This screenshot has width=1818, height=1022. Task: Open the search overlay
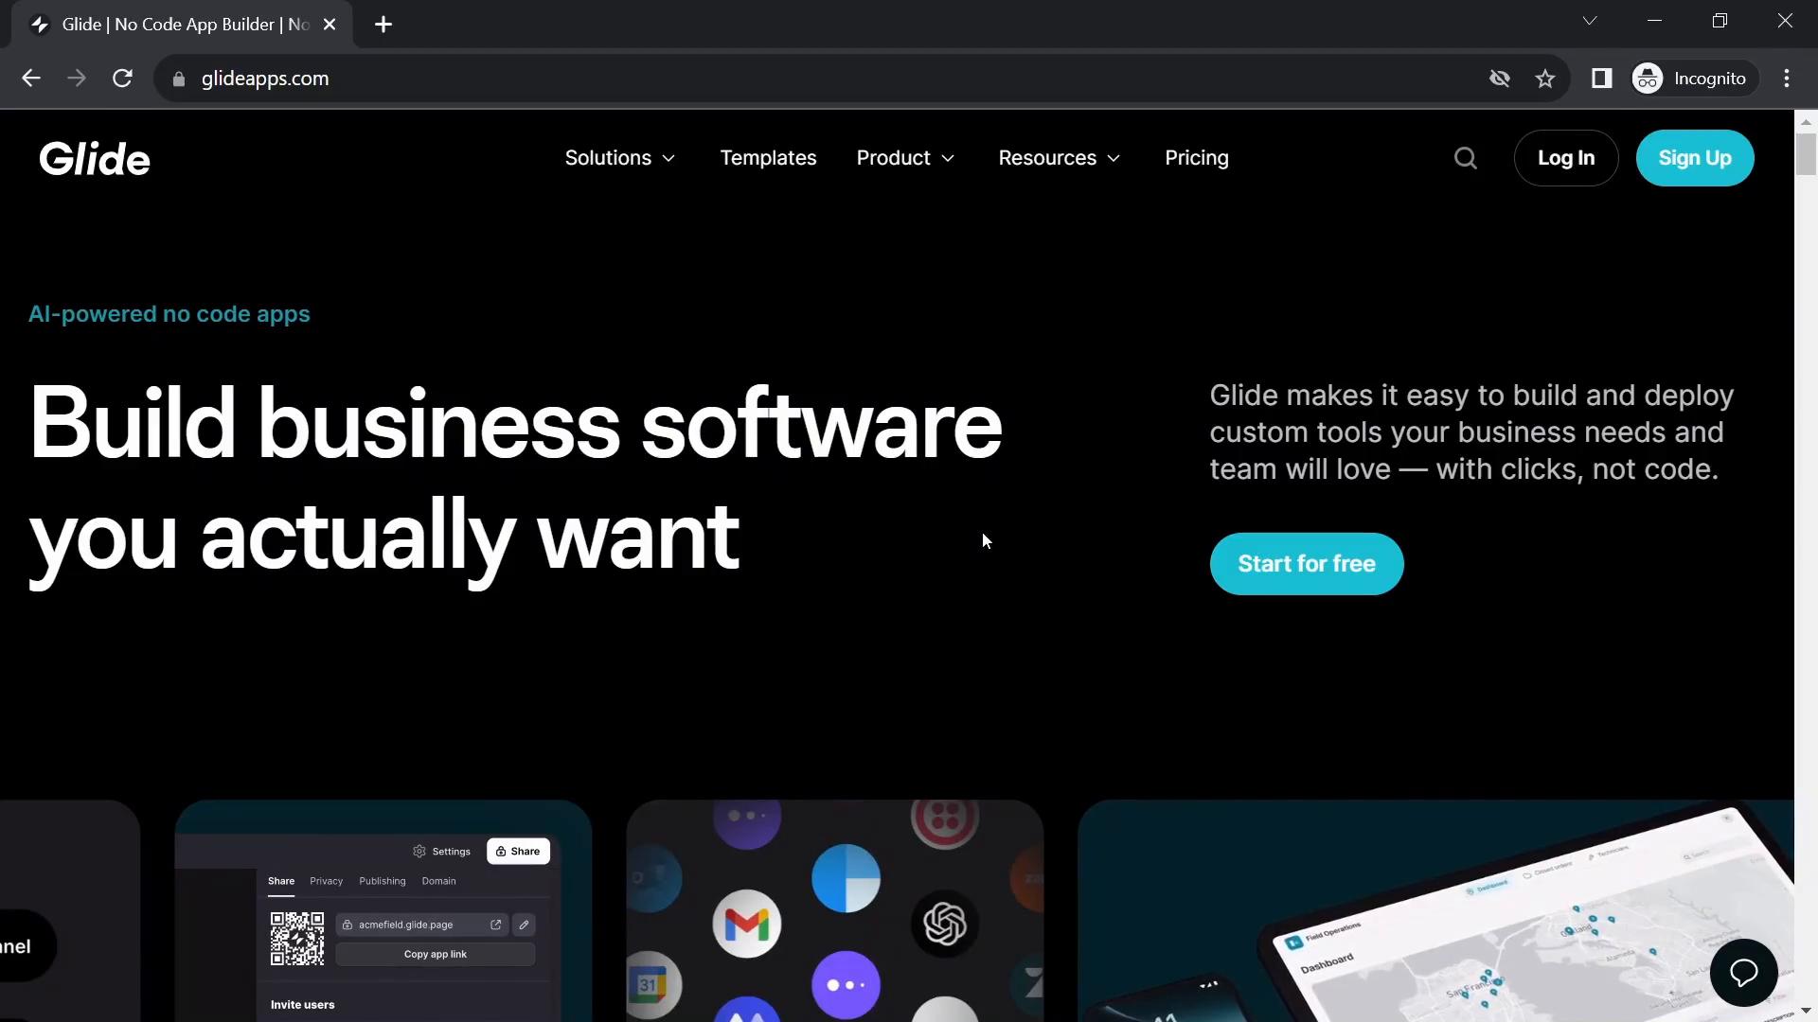(1466, 158)
